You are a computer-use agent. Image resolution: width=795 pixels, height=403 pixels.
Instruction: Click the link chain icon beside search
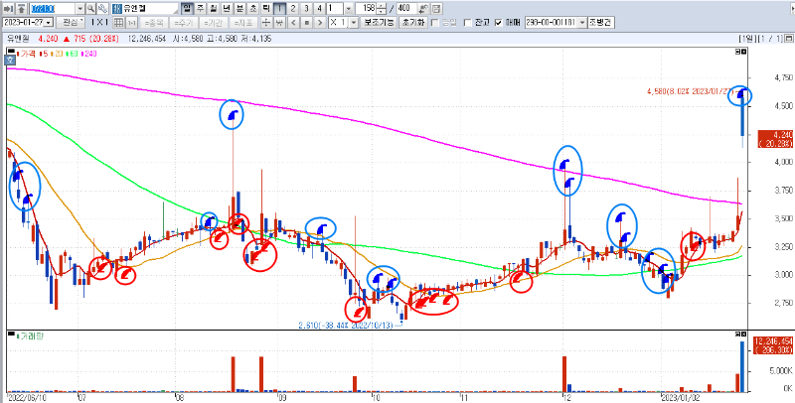coord(102,9)
